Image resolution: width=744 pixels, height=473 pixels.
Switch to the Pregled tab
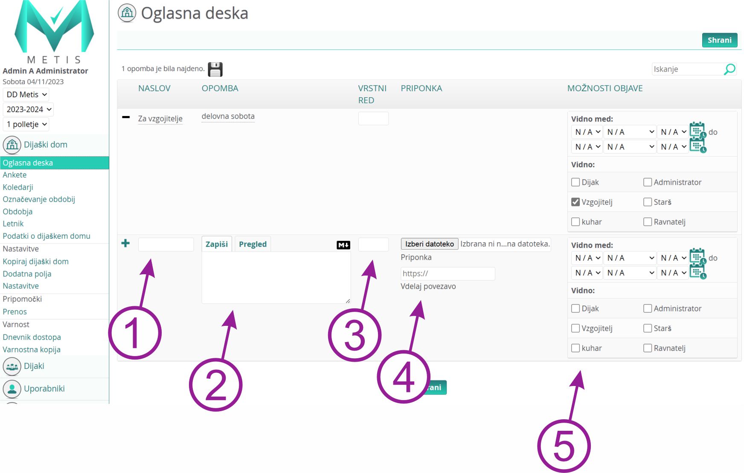coord(253,244)
